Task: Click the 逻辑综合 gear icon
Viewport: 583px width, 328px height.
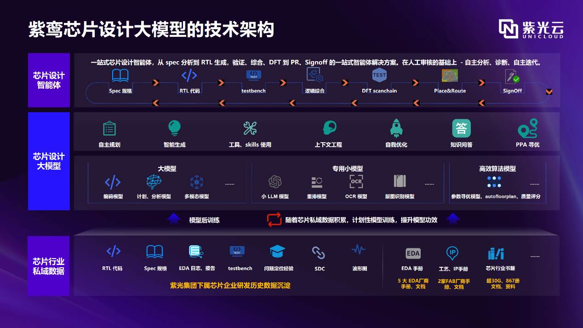Action: click(x=314, y=75)
